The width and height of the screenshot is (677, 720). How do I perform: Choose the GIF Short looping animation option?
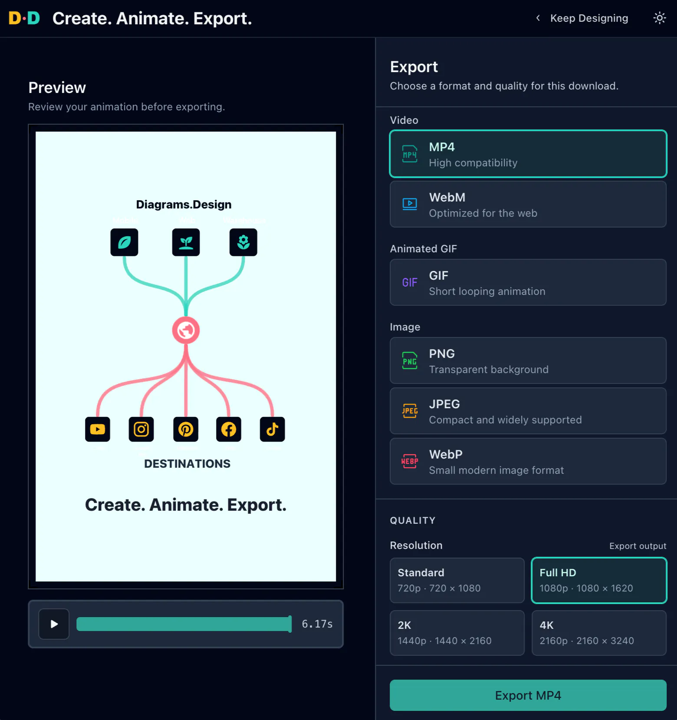tap(528, 282)
